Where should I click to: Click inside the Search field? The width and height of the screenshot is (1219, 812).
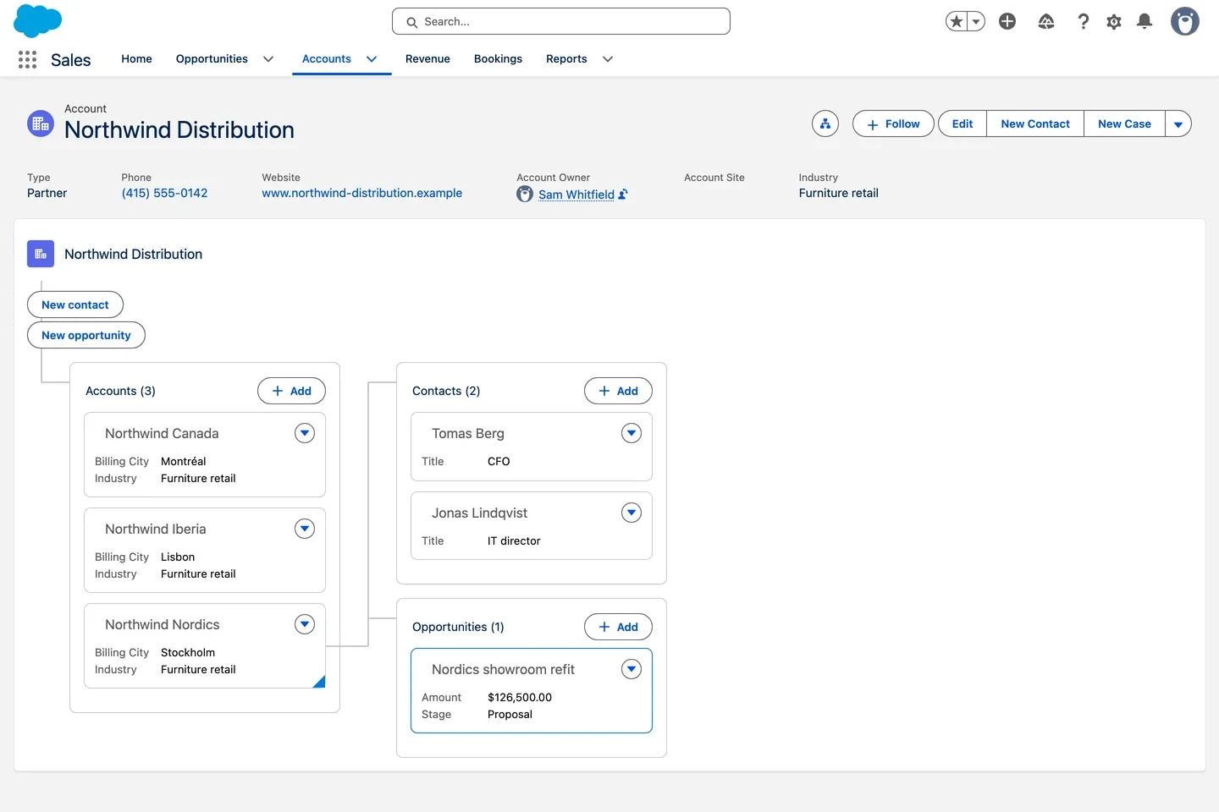[x=561, y=21]
